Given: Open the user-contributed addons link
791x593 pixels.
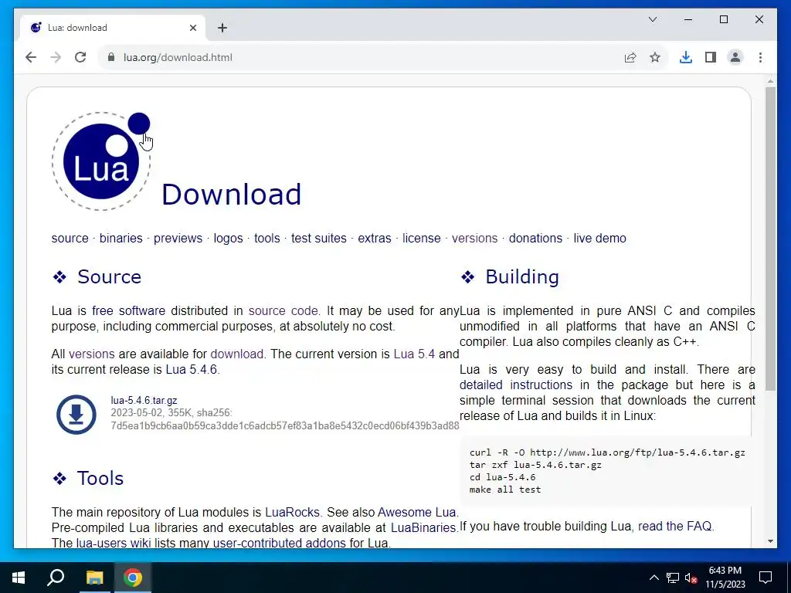Looking at the screenshot, I should (280, 543).
